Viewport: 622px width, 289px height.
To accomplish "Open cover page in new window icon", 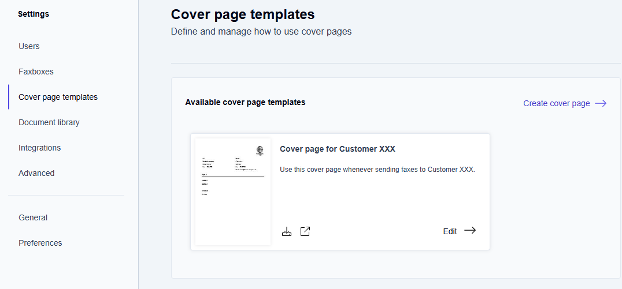I will coord(305,231).
